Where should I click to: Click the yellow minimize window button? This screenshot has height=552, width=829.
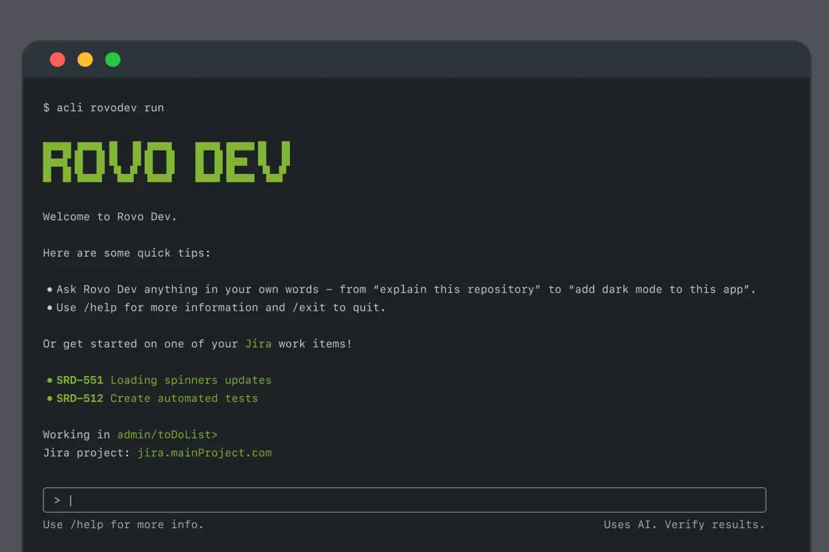point(85,59)
